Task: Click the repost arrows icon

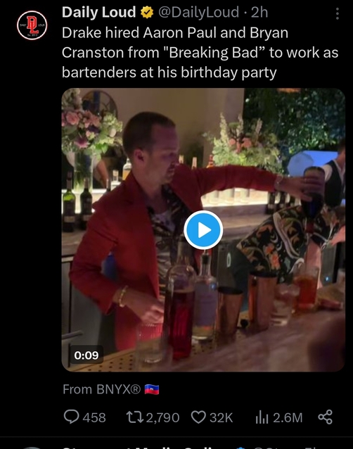Action: [x=135, y=417]
